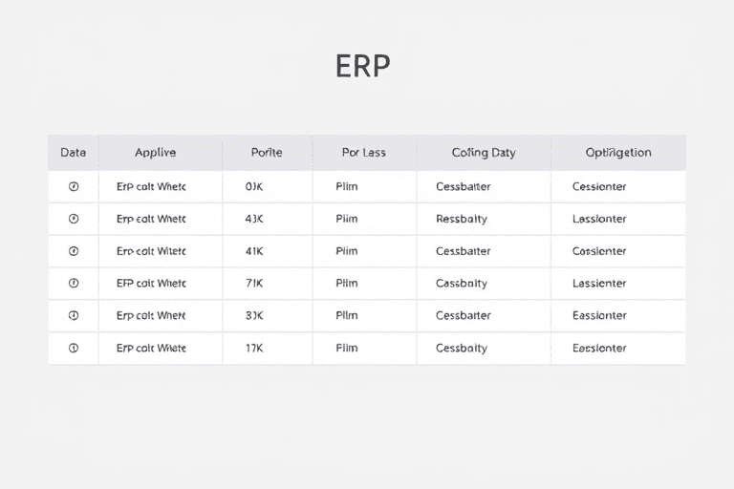
Task: Click the circular icon in the 7IK row
Action: [74, 284]
